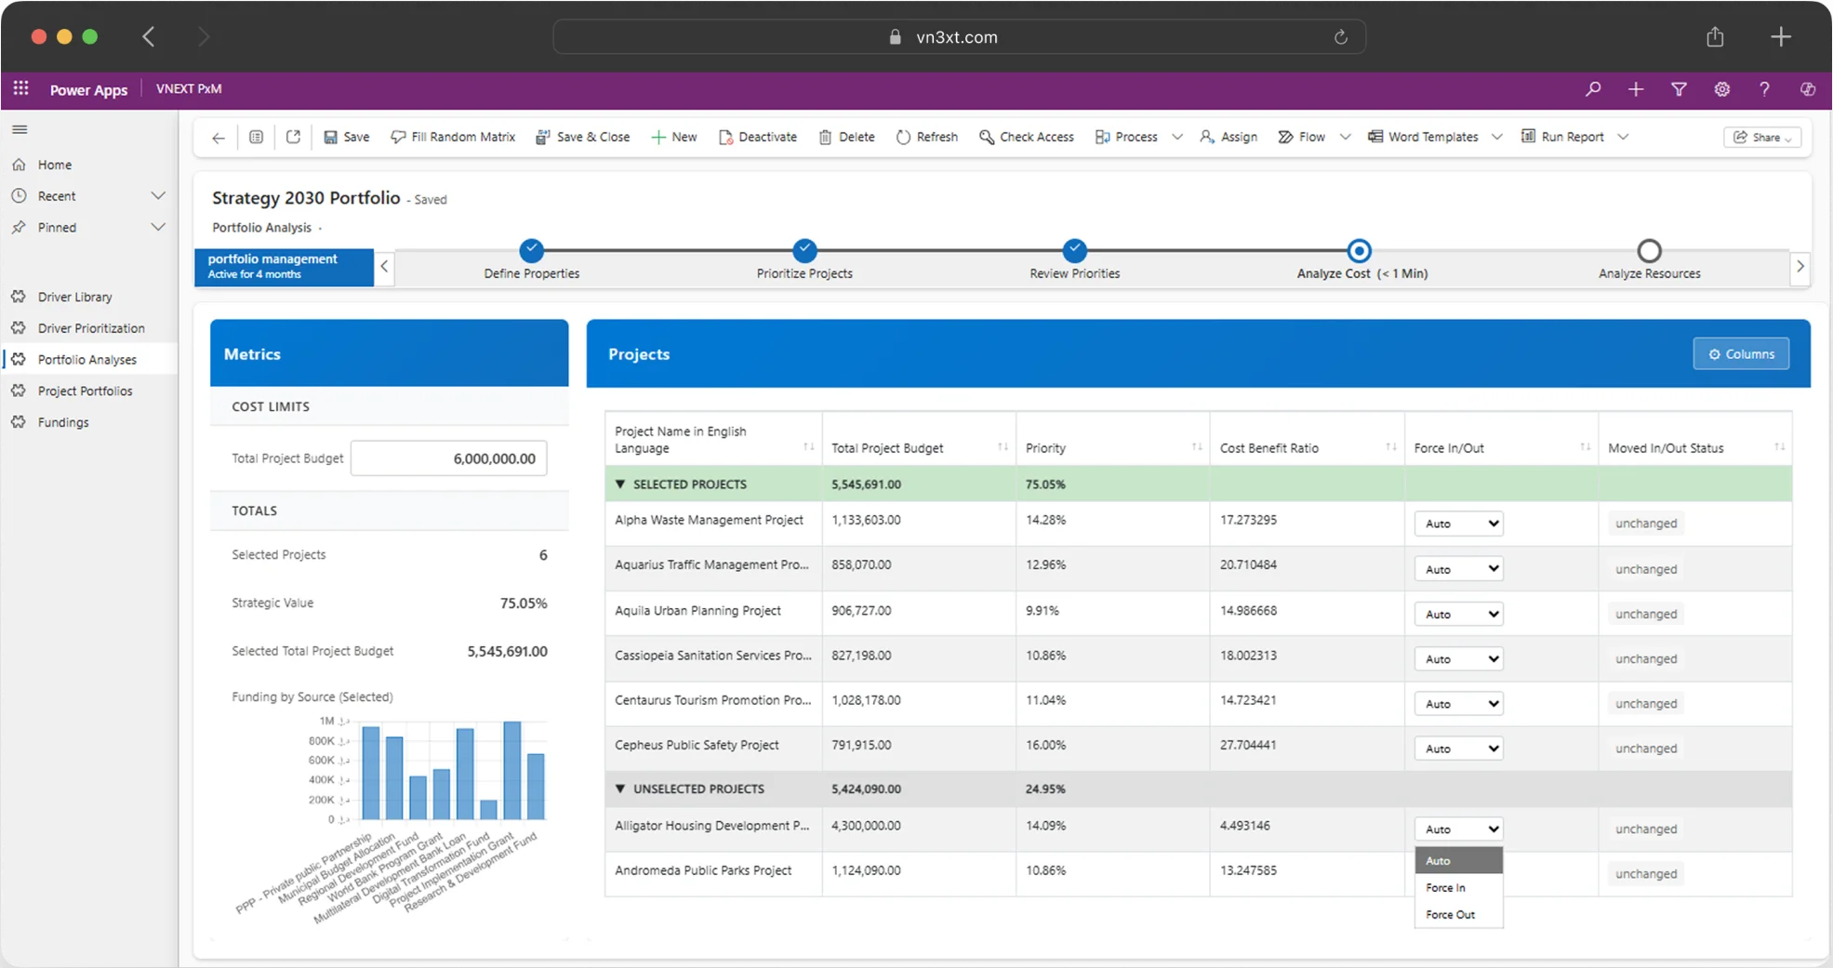Select the Define Properties stage checkmark
Image resolution: width=1833 pixels, height=968 pixels.
click(x=531, y=250)
